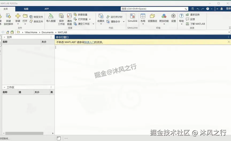Screen dimensions: 231x141
Task: Click the panel icon in the status bar
Action: tap(59, 138)
